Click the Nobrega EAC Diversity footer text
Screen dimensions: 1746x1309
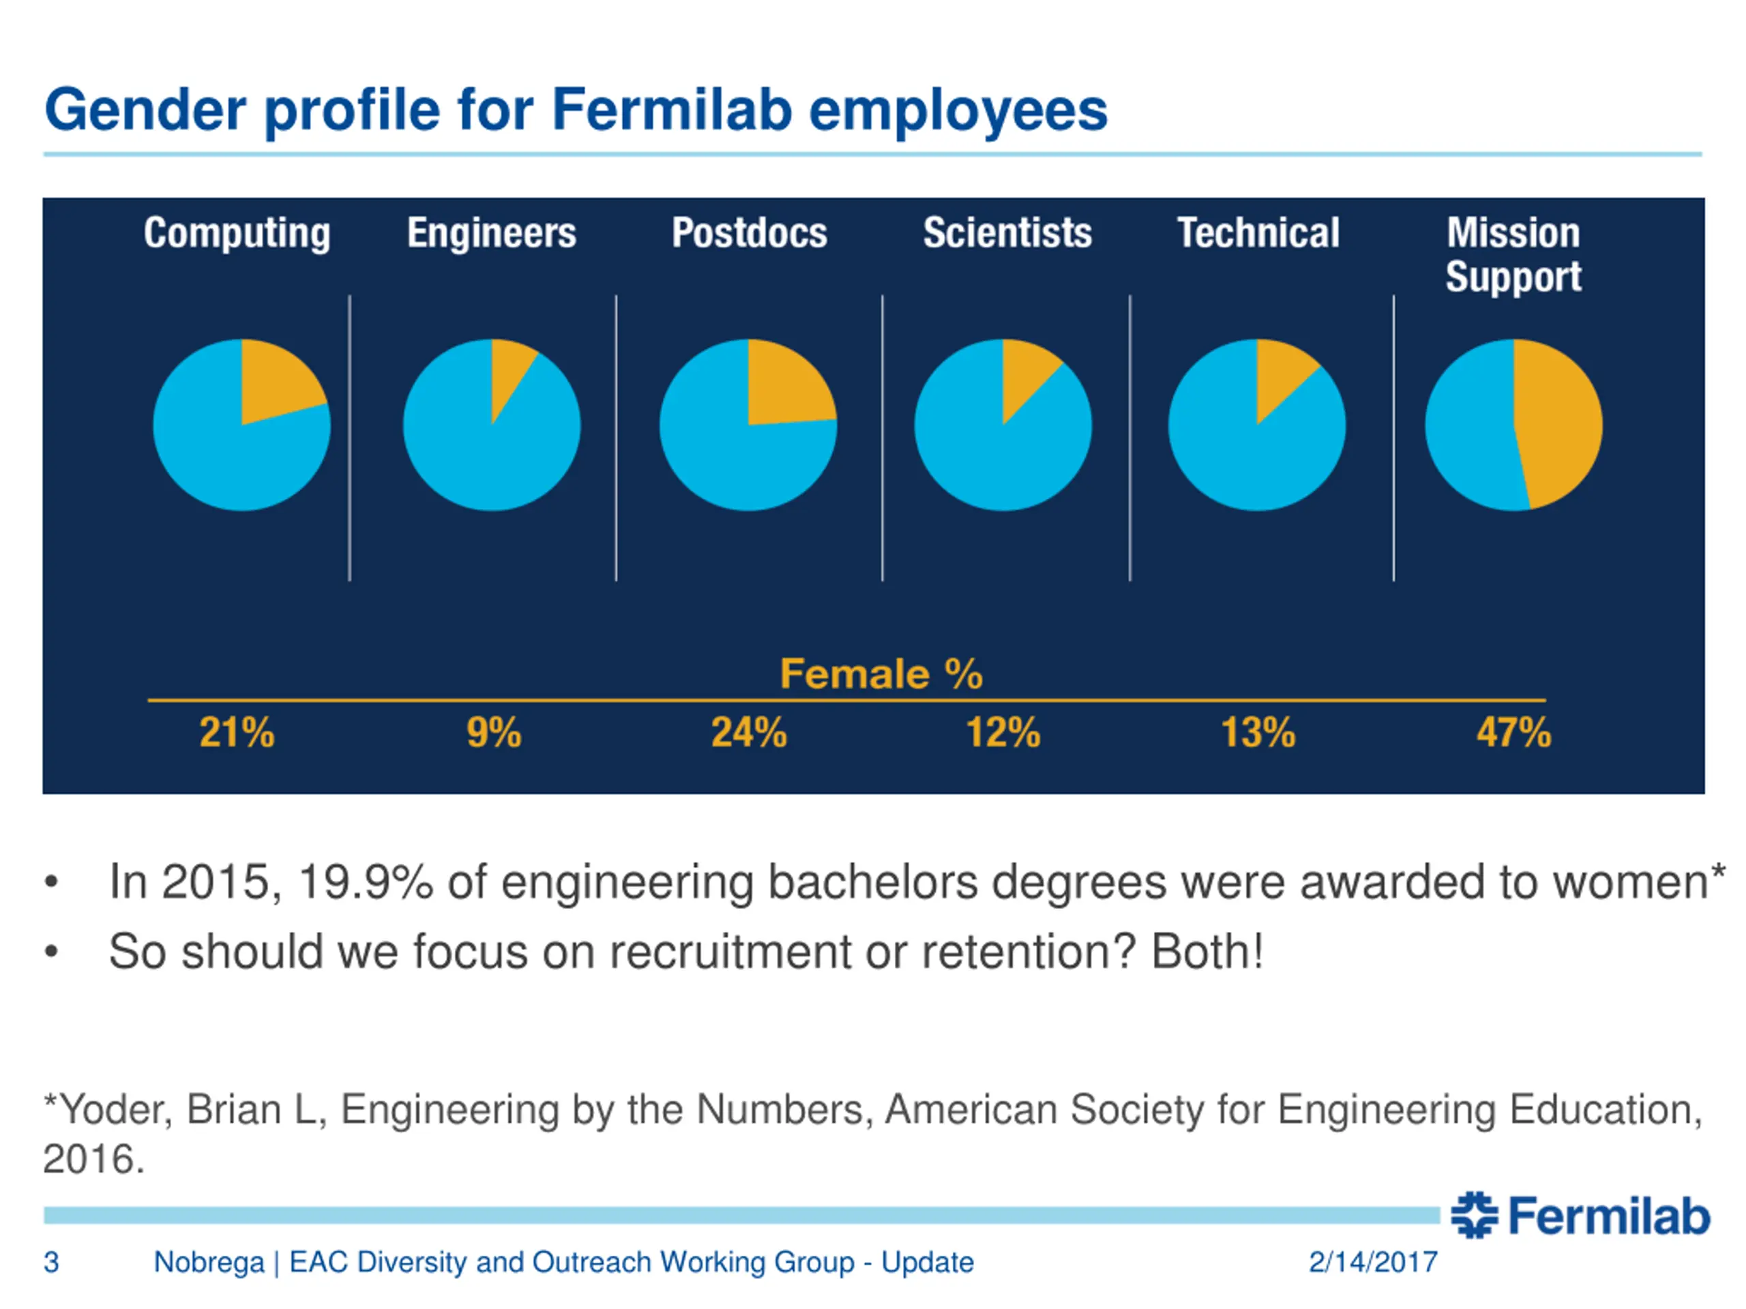[x=563, y=1263]
